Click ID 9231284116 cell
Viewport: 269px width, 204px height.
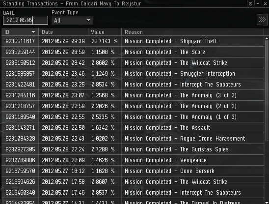pos(20,95)
